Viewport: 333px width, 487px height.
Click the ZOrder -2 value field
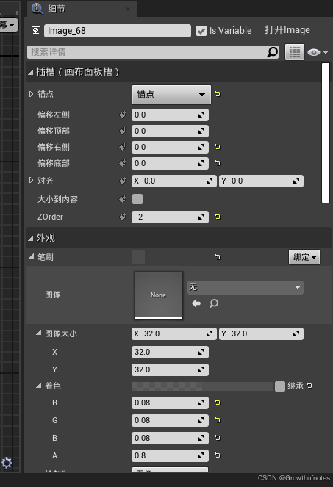(x=170, y=217)
